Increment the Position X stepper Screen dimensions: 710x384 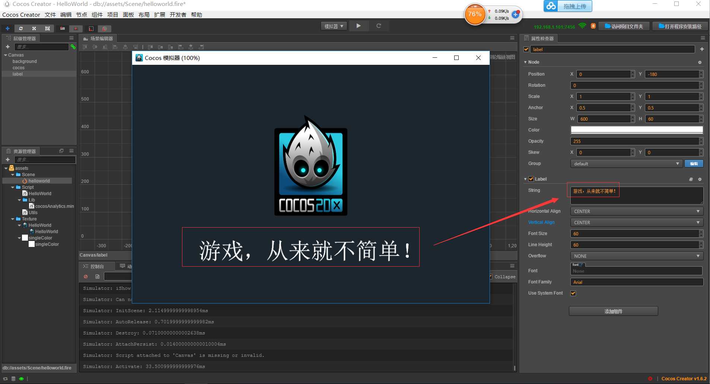point(632,72)
